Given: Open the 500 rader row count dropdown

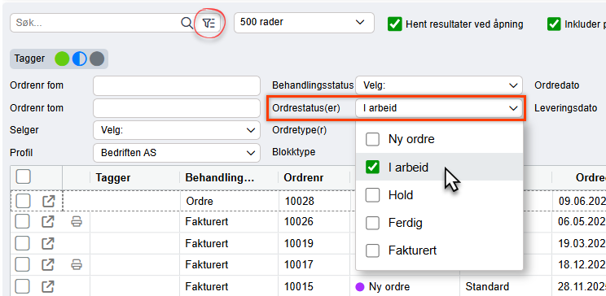Looking at the screenshot, I should coord(304,23).
